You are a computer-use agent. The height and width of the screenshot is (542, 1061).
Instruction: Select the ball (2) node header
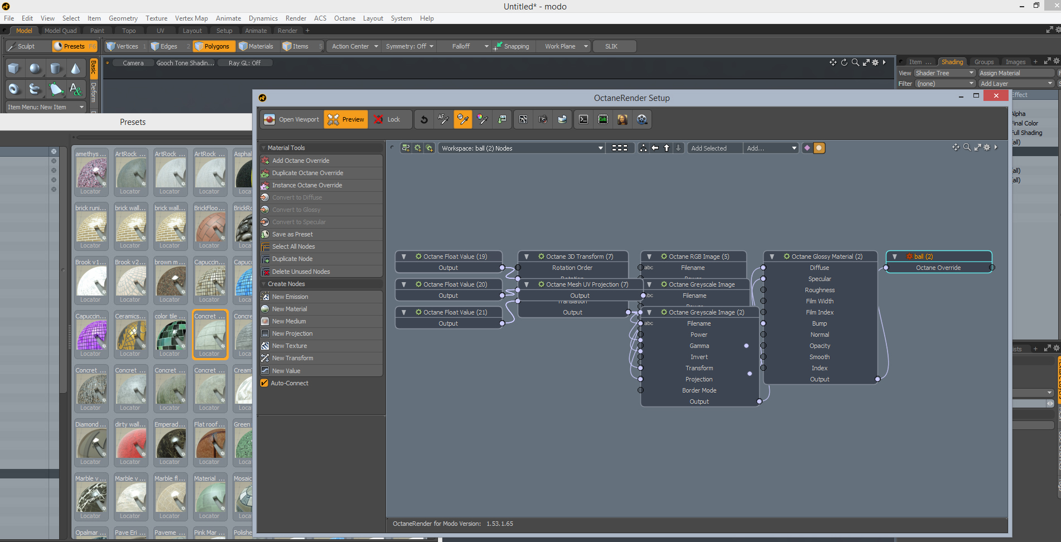[939, 257]
